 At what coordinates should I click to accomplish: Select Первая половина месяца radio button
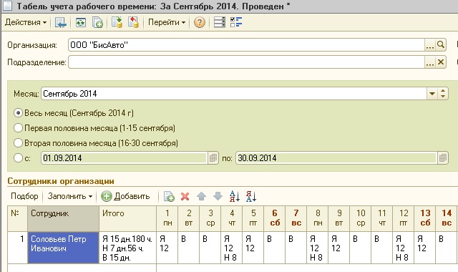18,128
